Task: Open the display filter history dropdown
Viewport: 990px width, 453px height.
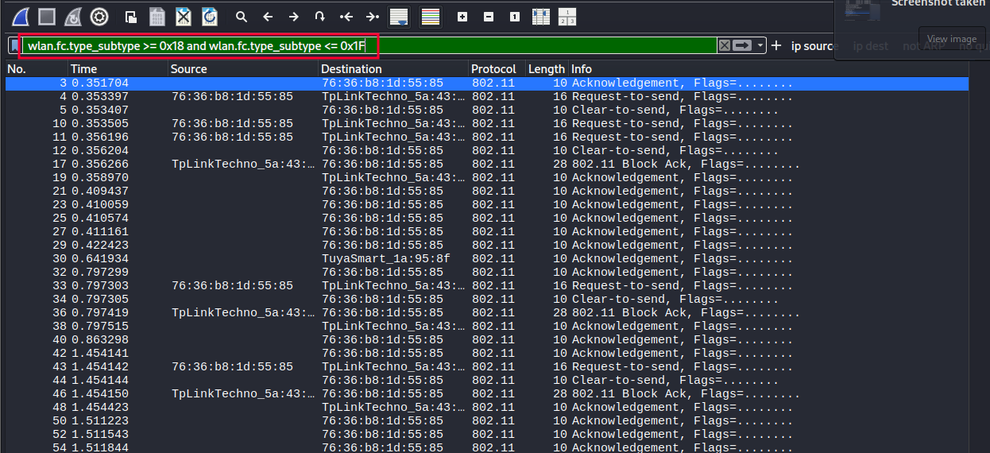Action: 760,46
